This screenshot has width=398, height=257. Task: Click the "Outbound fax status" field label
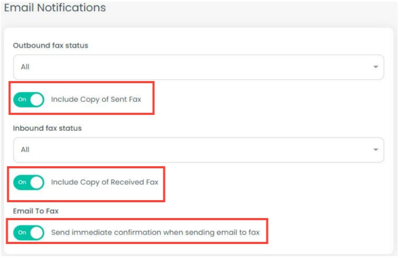50,46
